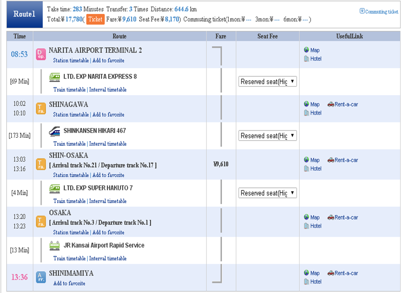Image resolution: width=404 pixels, height=293 pixels.
Task: Click the globe Map icon in Narita Airport row
Action: coord(306,50)
